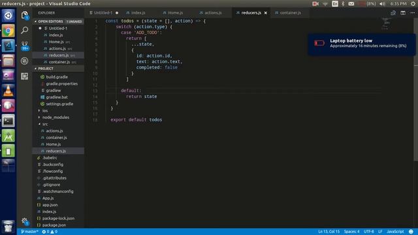Click the editor vertical scrollbar
The height and width of the screenshot is (235, 418).
pos(415,89)
